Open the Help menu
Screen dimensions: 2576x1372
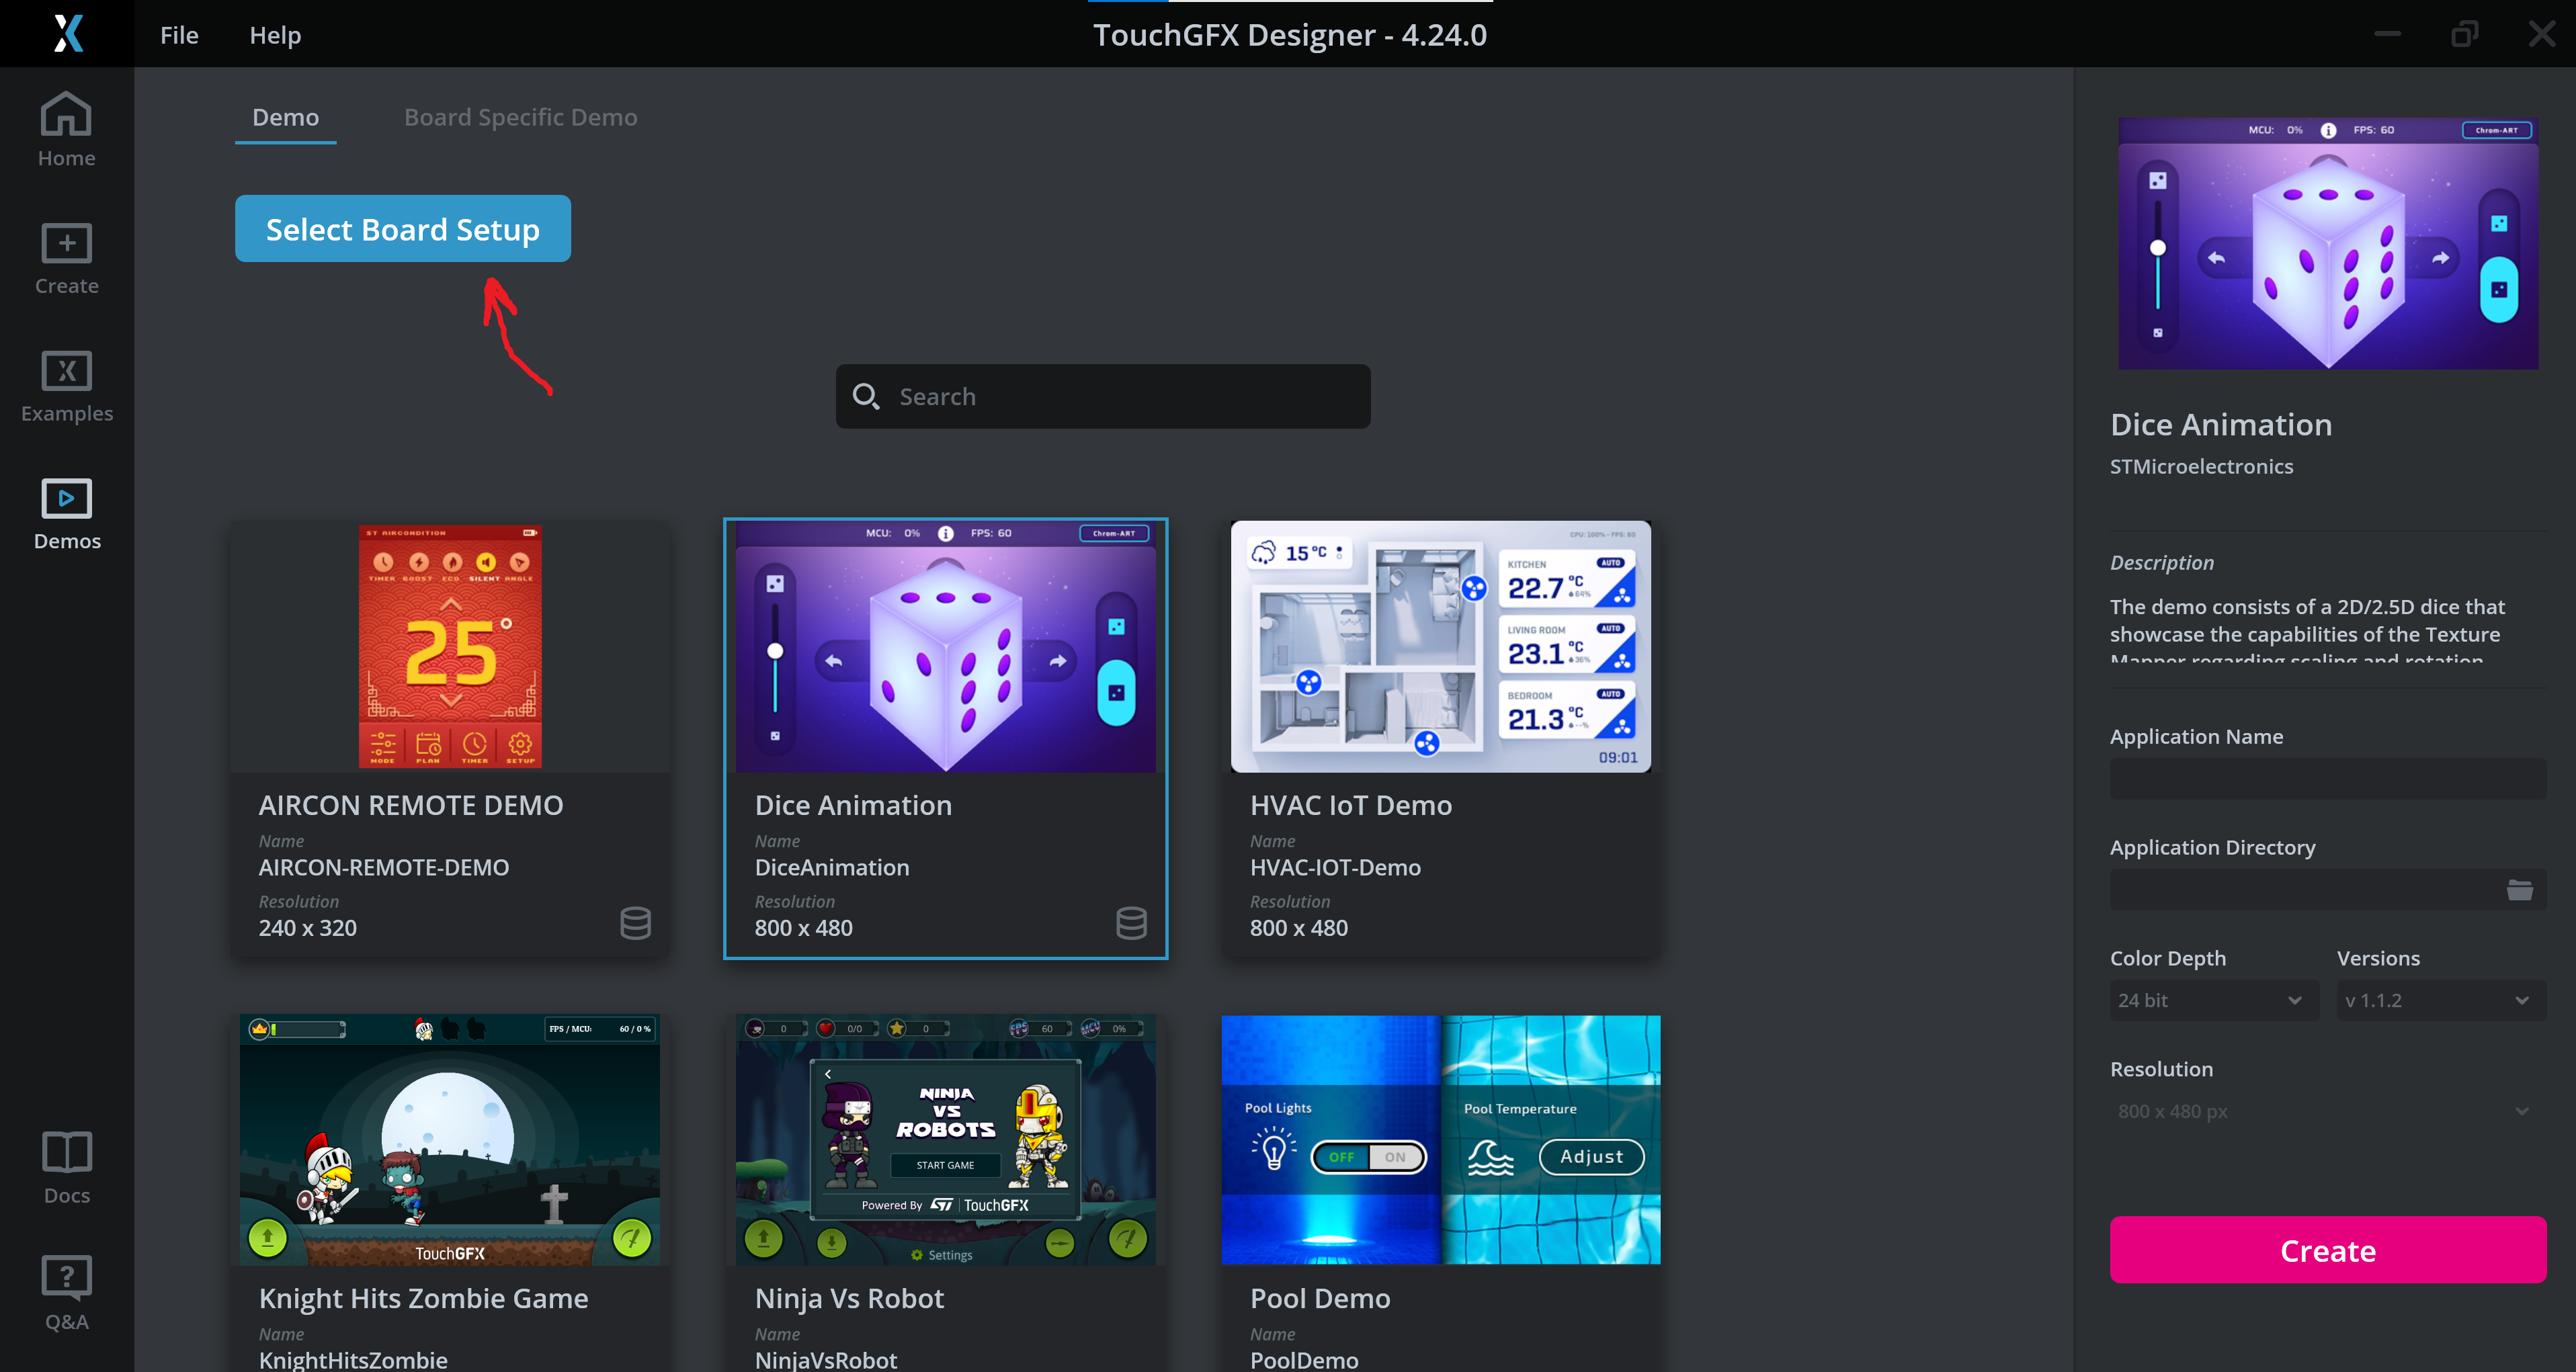(275, 34)
